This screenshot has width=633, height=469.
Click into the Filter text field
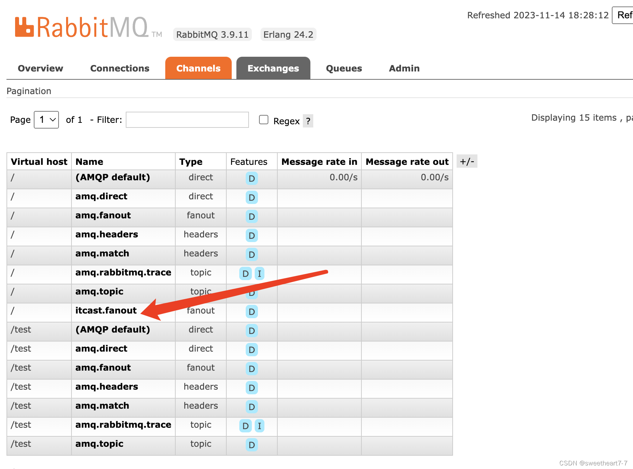[x=187, y=120]
